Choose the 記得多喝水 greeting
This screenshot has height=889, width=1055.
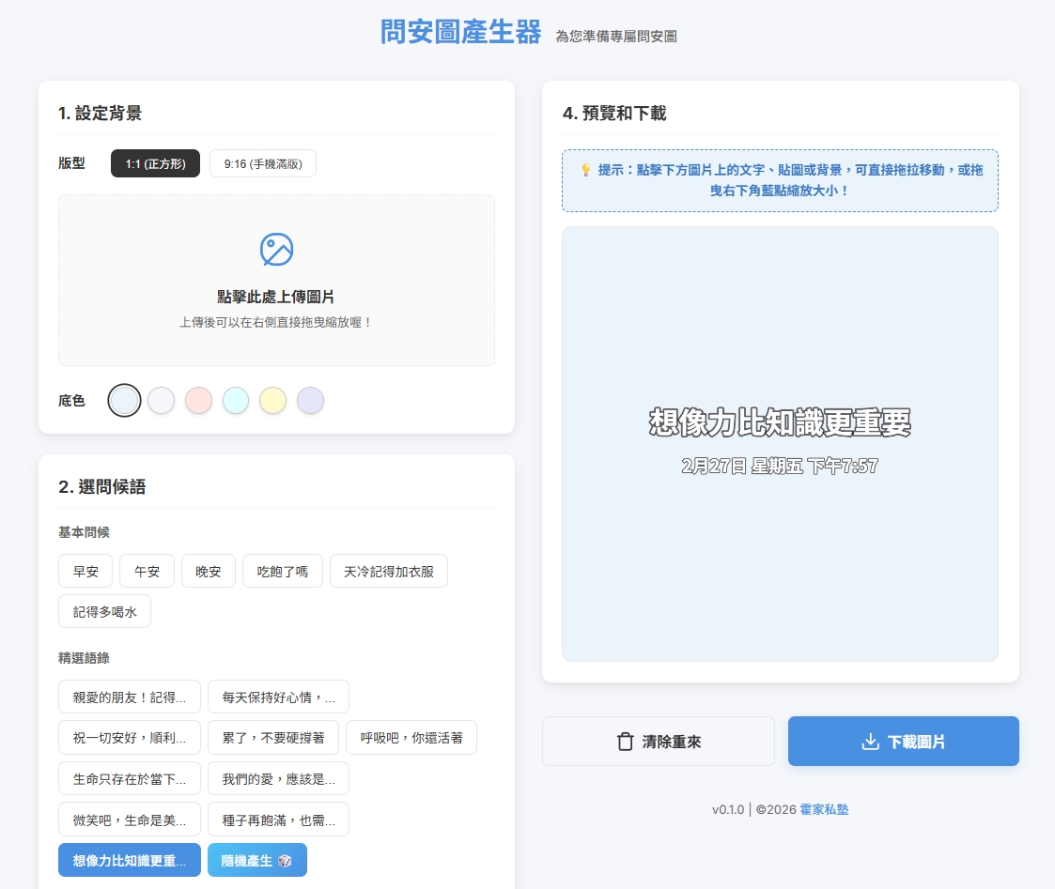(x=104, y=611)
